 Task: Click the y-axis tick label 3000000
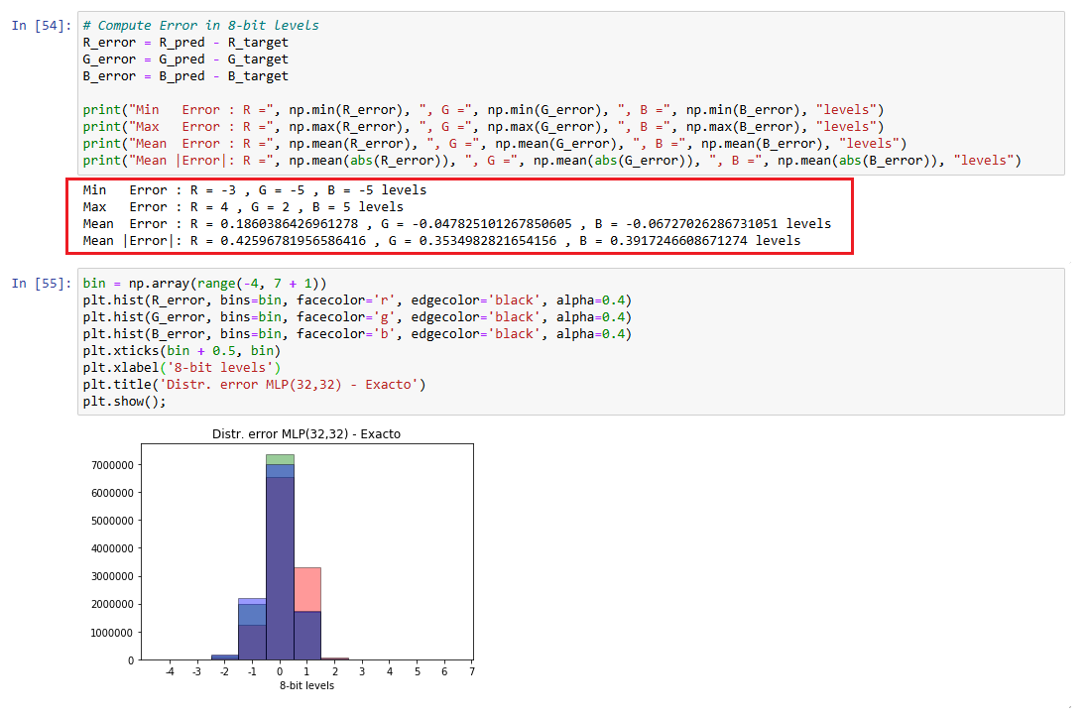112,577
